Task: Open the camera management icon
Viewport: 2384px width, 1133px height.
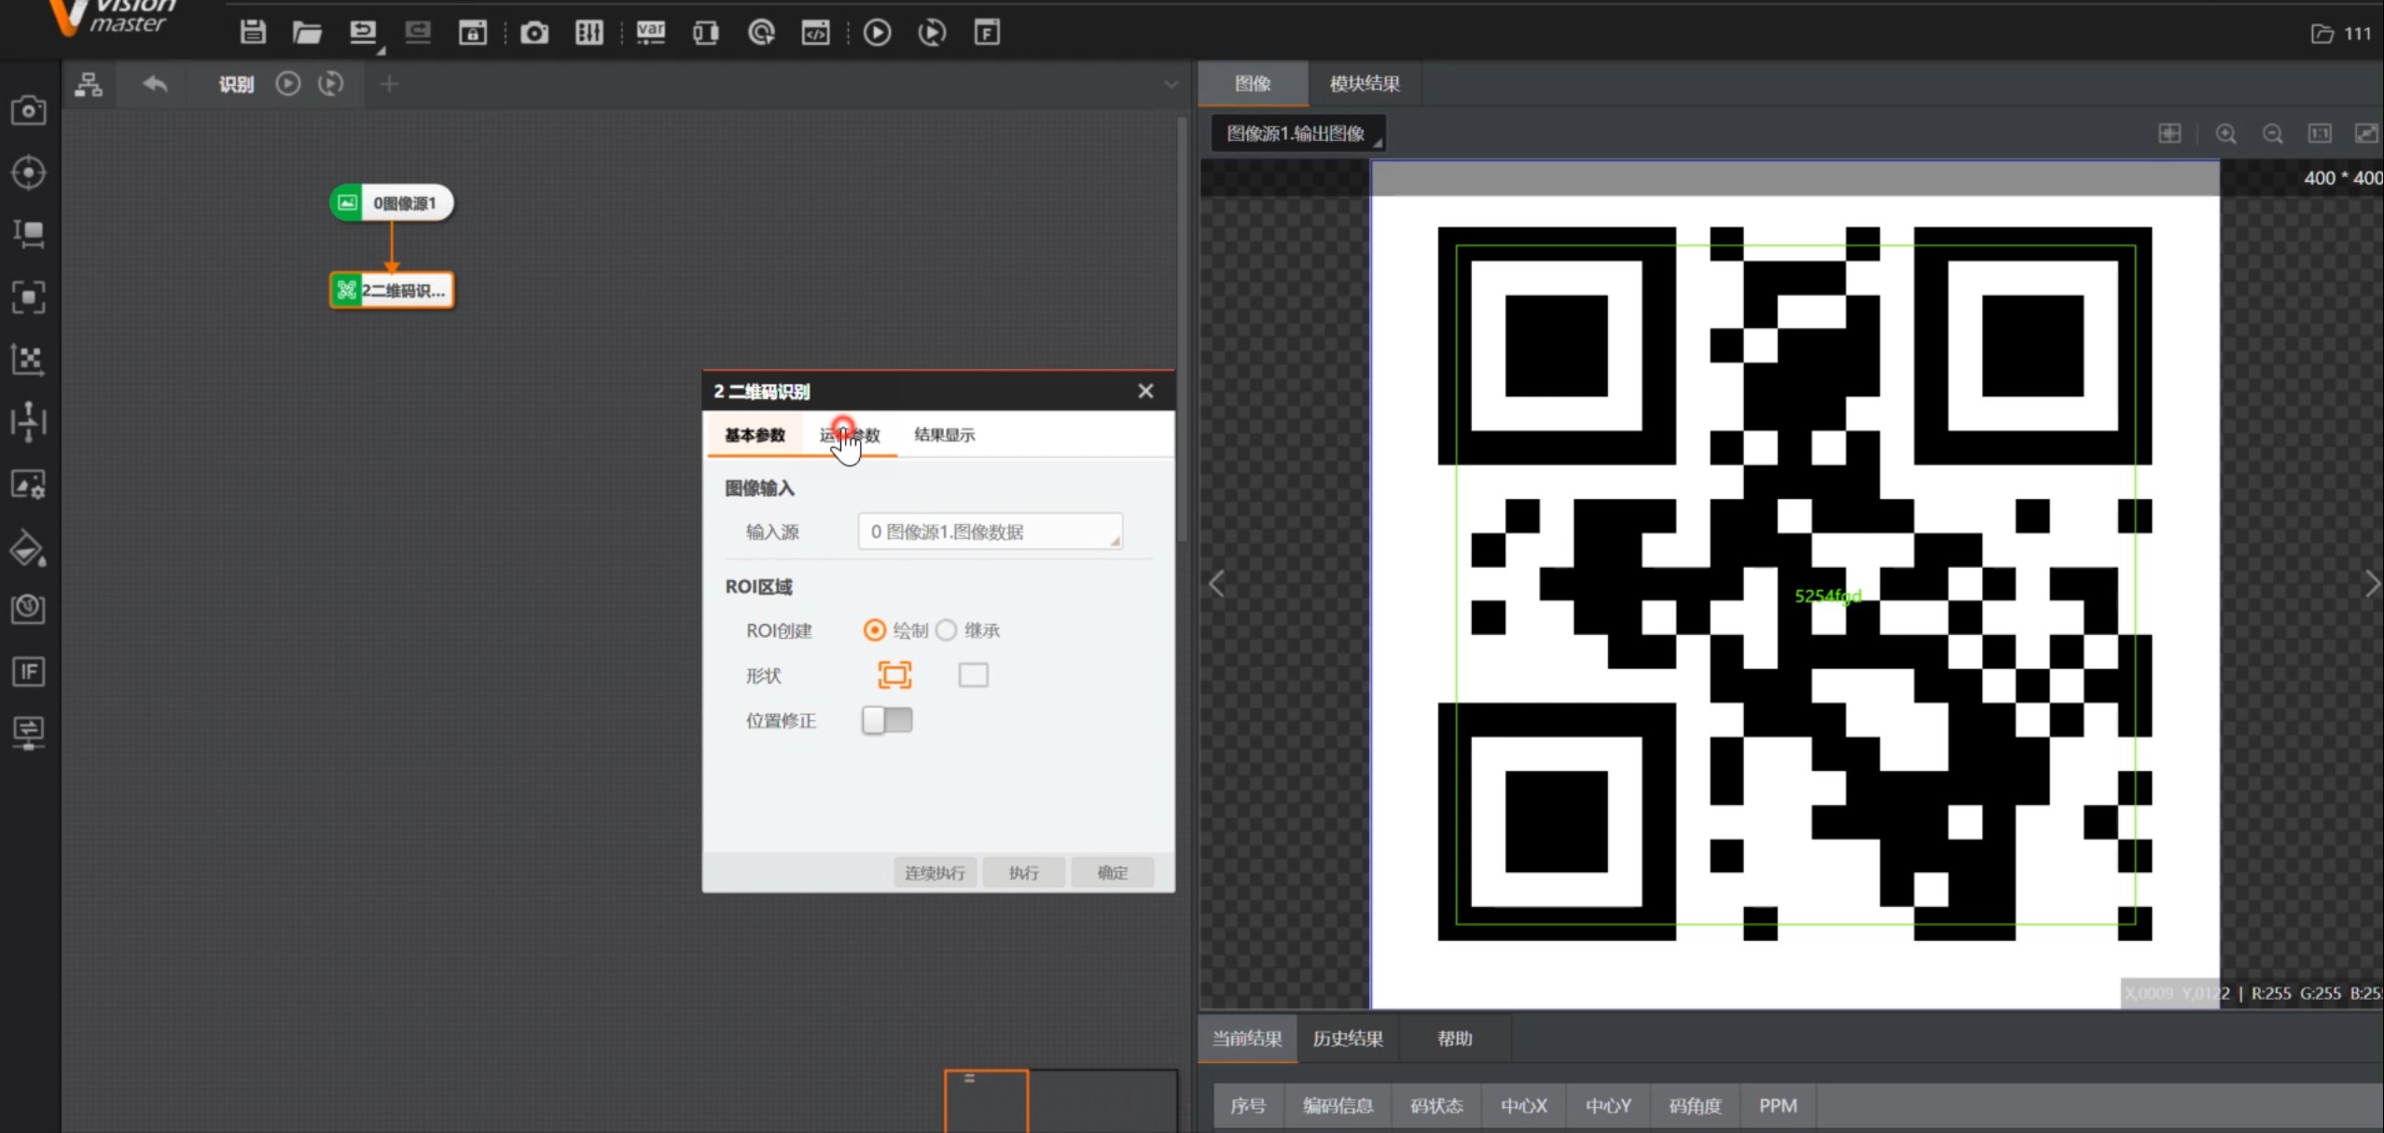Action: [x=534, y=33]
